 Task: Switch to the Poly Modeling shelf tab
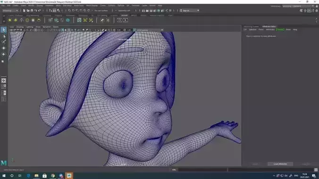click(33, 16)
